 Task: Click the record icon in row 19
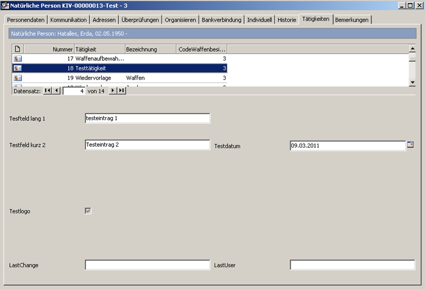point(17,78)
